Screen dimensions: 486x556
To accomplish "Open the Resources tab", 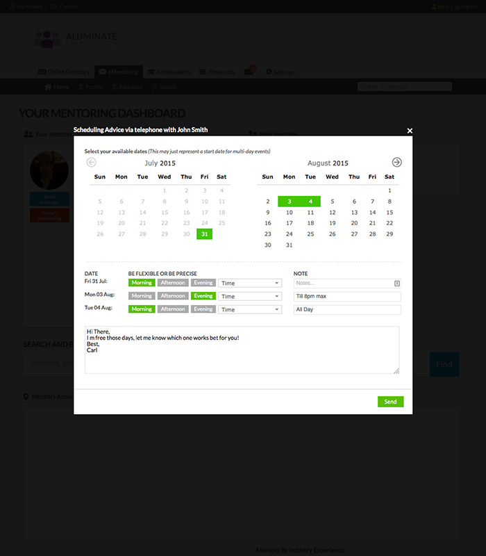I will click(x=217, y=72).
